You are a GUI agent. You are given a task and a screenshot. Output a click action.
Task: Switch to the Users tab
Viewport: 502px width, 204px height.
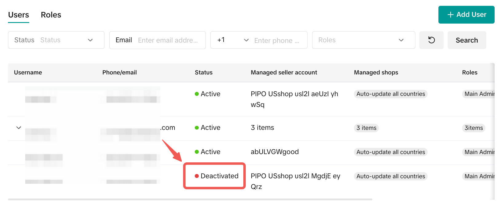[x=18, y=15]
